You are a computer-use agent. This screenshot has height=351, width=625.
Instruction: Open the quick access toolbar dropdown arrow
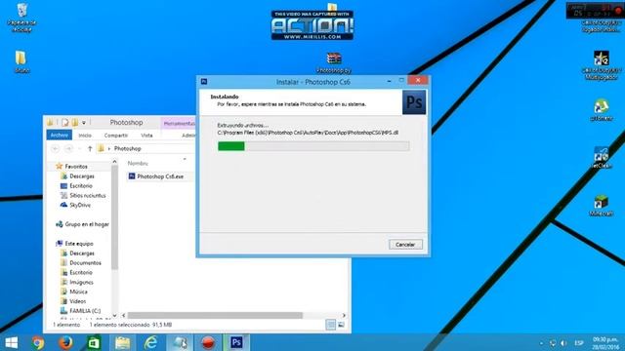pos(84,123)
